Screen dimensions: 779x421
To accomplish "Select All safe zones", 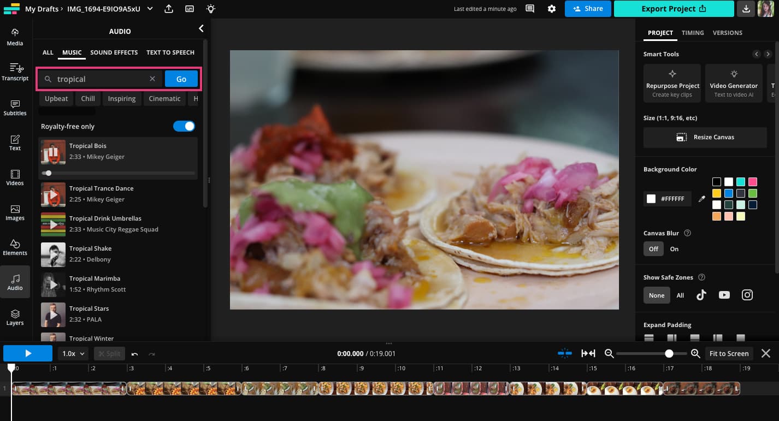I will point(680,295).
